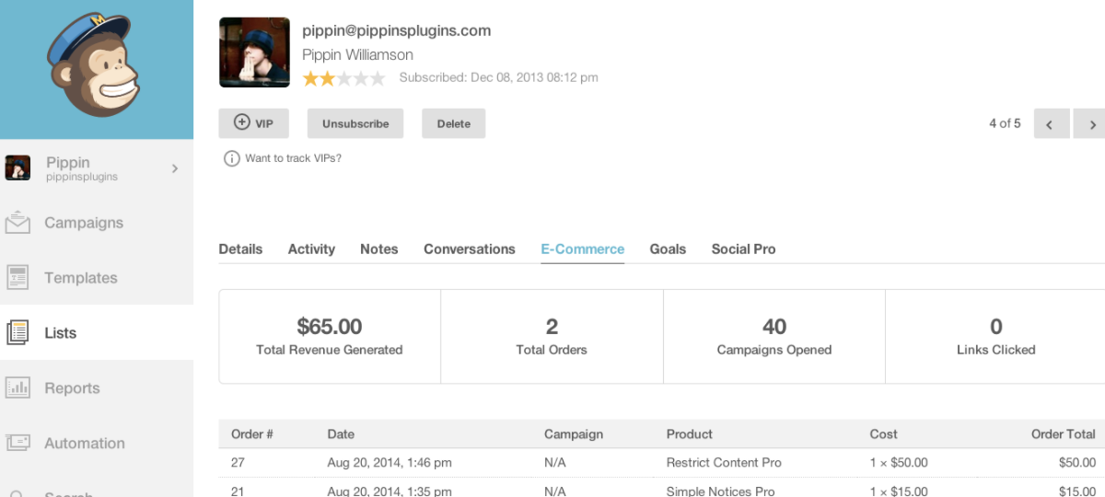This screenshot has height=497, width=1105.
Task: Click the Product column header
Action: [x=690, y=434]
